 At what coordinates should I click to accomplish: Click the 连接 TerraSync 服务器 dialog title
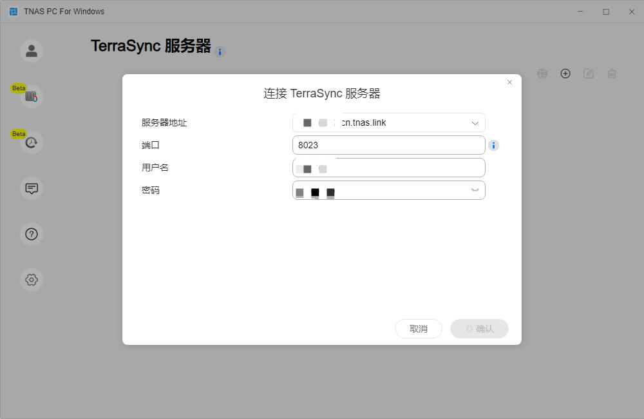[x=322, y=93]
